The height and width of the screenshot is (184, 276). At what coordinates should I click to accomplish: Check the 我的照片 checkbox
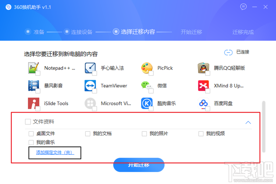144,134
